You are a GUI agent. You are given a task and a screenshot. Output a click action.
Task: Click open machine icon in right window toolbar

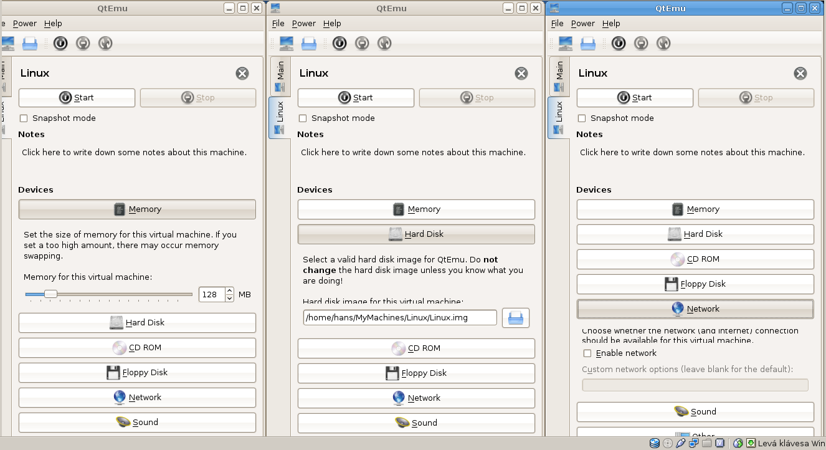pos(588,43)
